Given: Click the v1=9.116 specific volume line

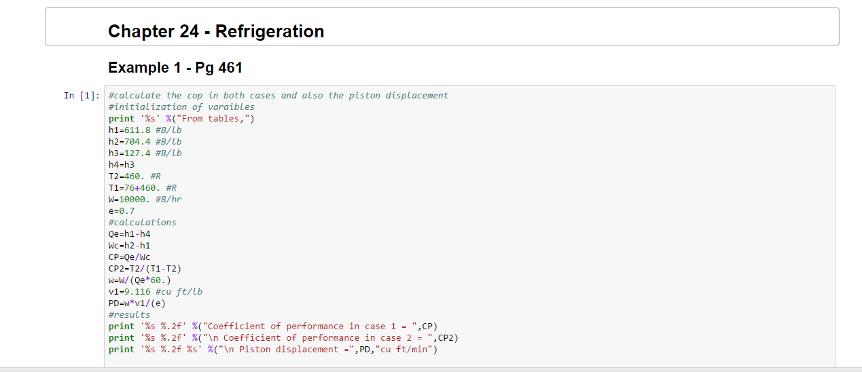Looking at the screenshot, I should (155, 292).
